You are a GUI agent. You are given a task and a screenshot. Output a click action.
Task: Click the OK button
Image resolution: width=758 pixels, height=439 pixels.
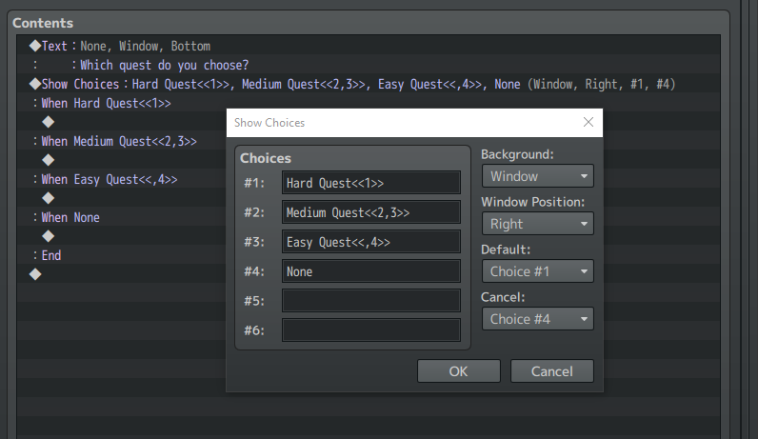[459, 370]
